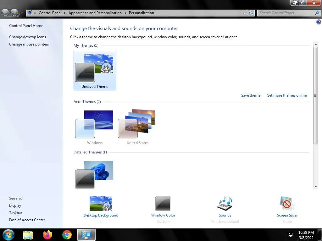Click the Help question mark icon
The image size is (322, 241).
[x=319, y=22]
